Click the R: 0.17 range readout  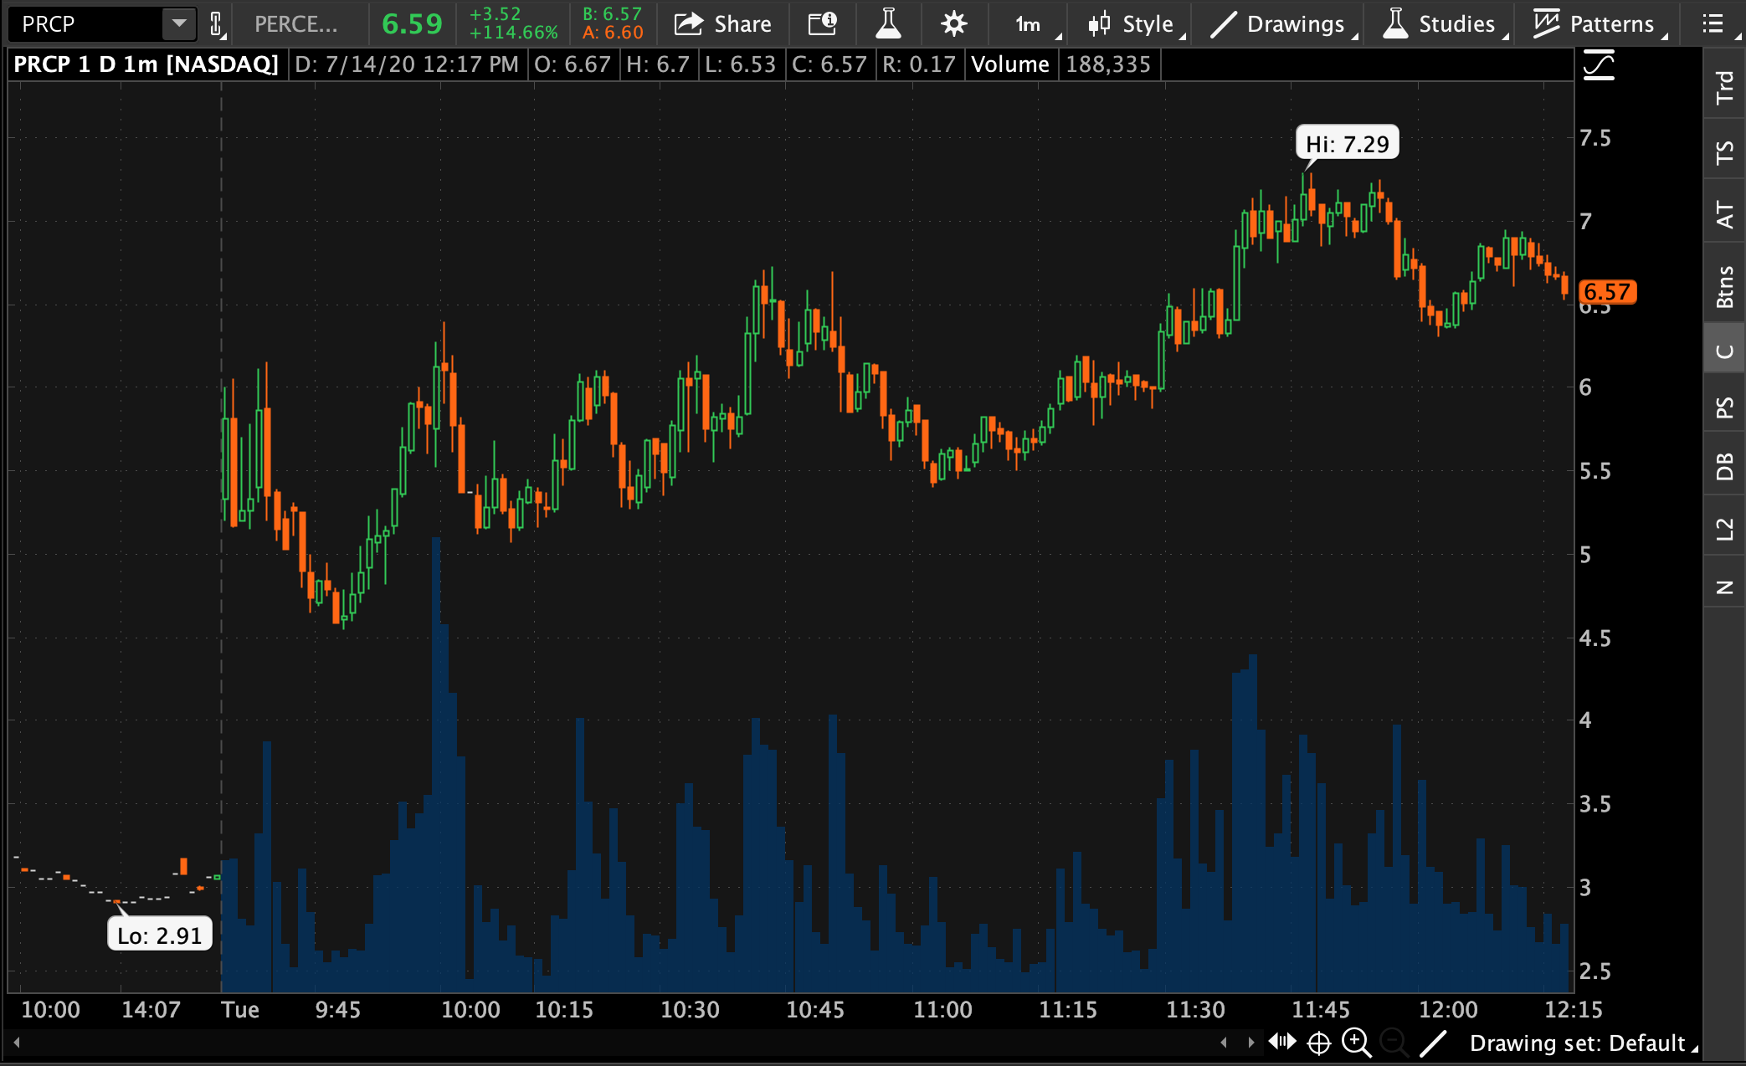918,64
